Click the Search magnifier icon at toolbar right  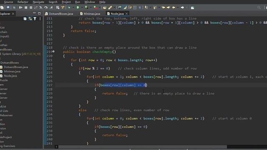(259, 7)
